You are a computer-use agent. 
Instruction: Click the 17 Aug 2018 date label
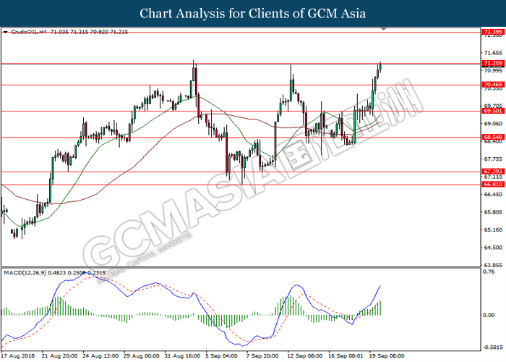(x=18, y=356)
